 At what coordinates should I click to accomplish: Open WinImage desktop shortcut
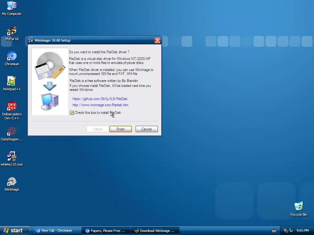coord(12,184)
